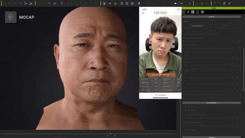The height and width of the screenshot is (138, 245).
Task: Collapse the Look at section header
Action: pyautogui.click(x=212, y=16)
